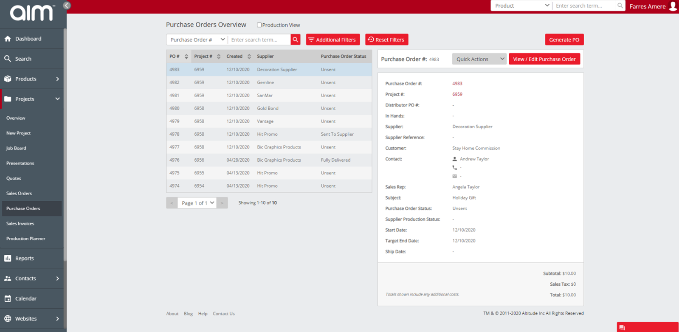
Task: Sort by Created column arrows
Action: tap(249, 56)
